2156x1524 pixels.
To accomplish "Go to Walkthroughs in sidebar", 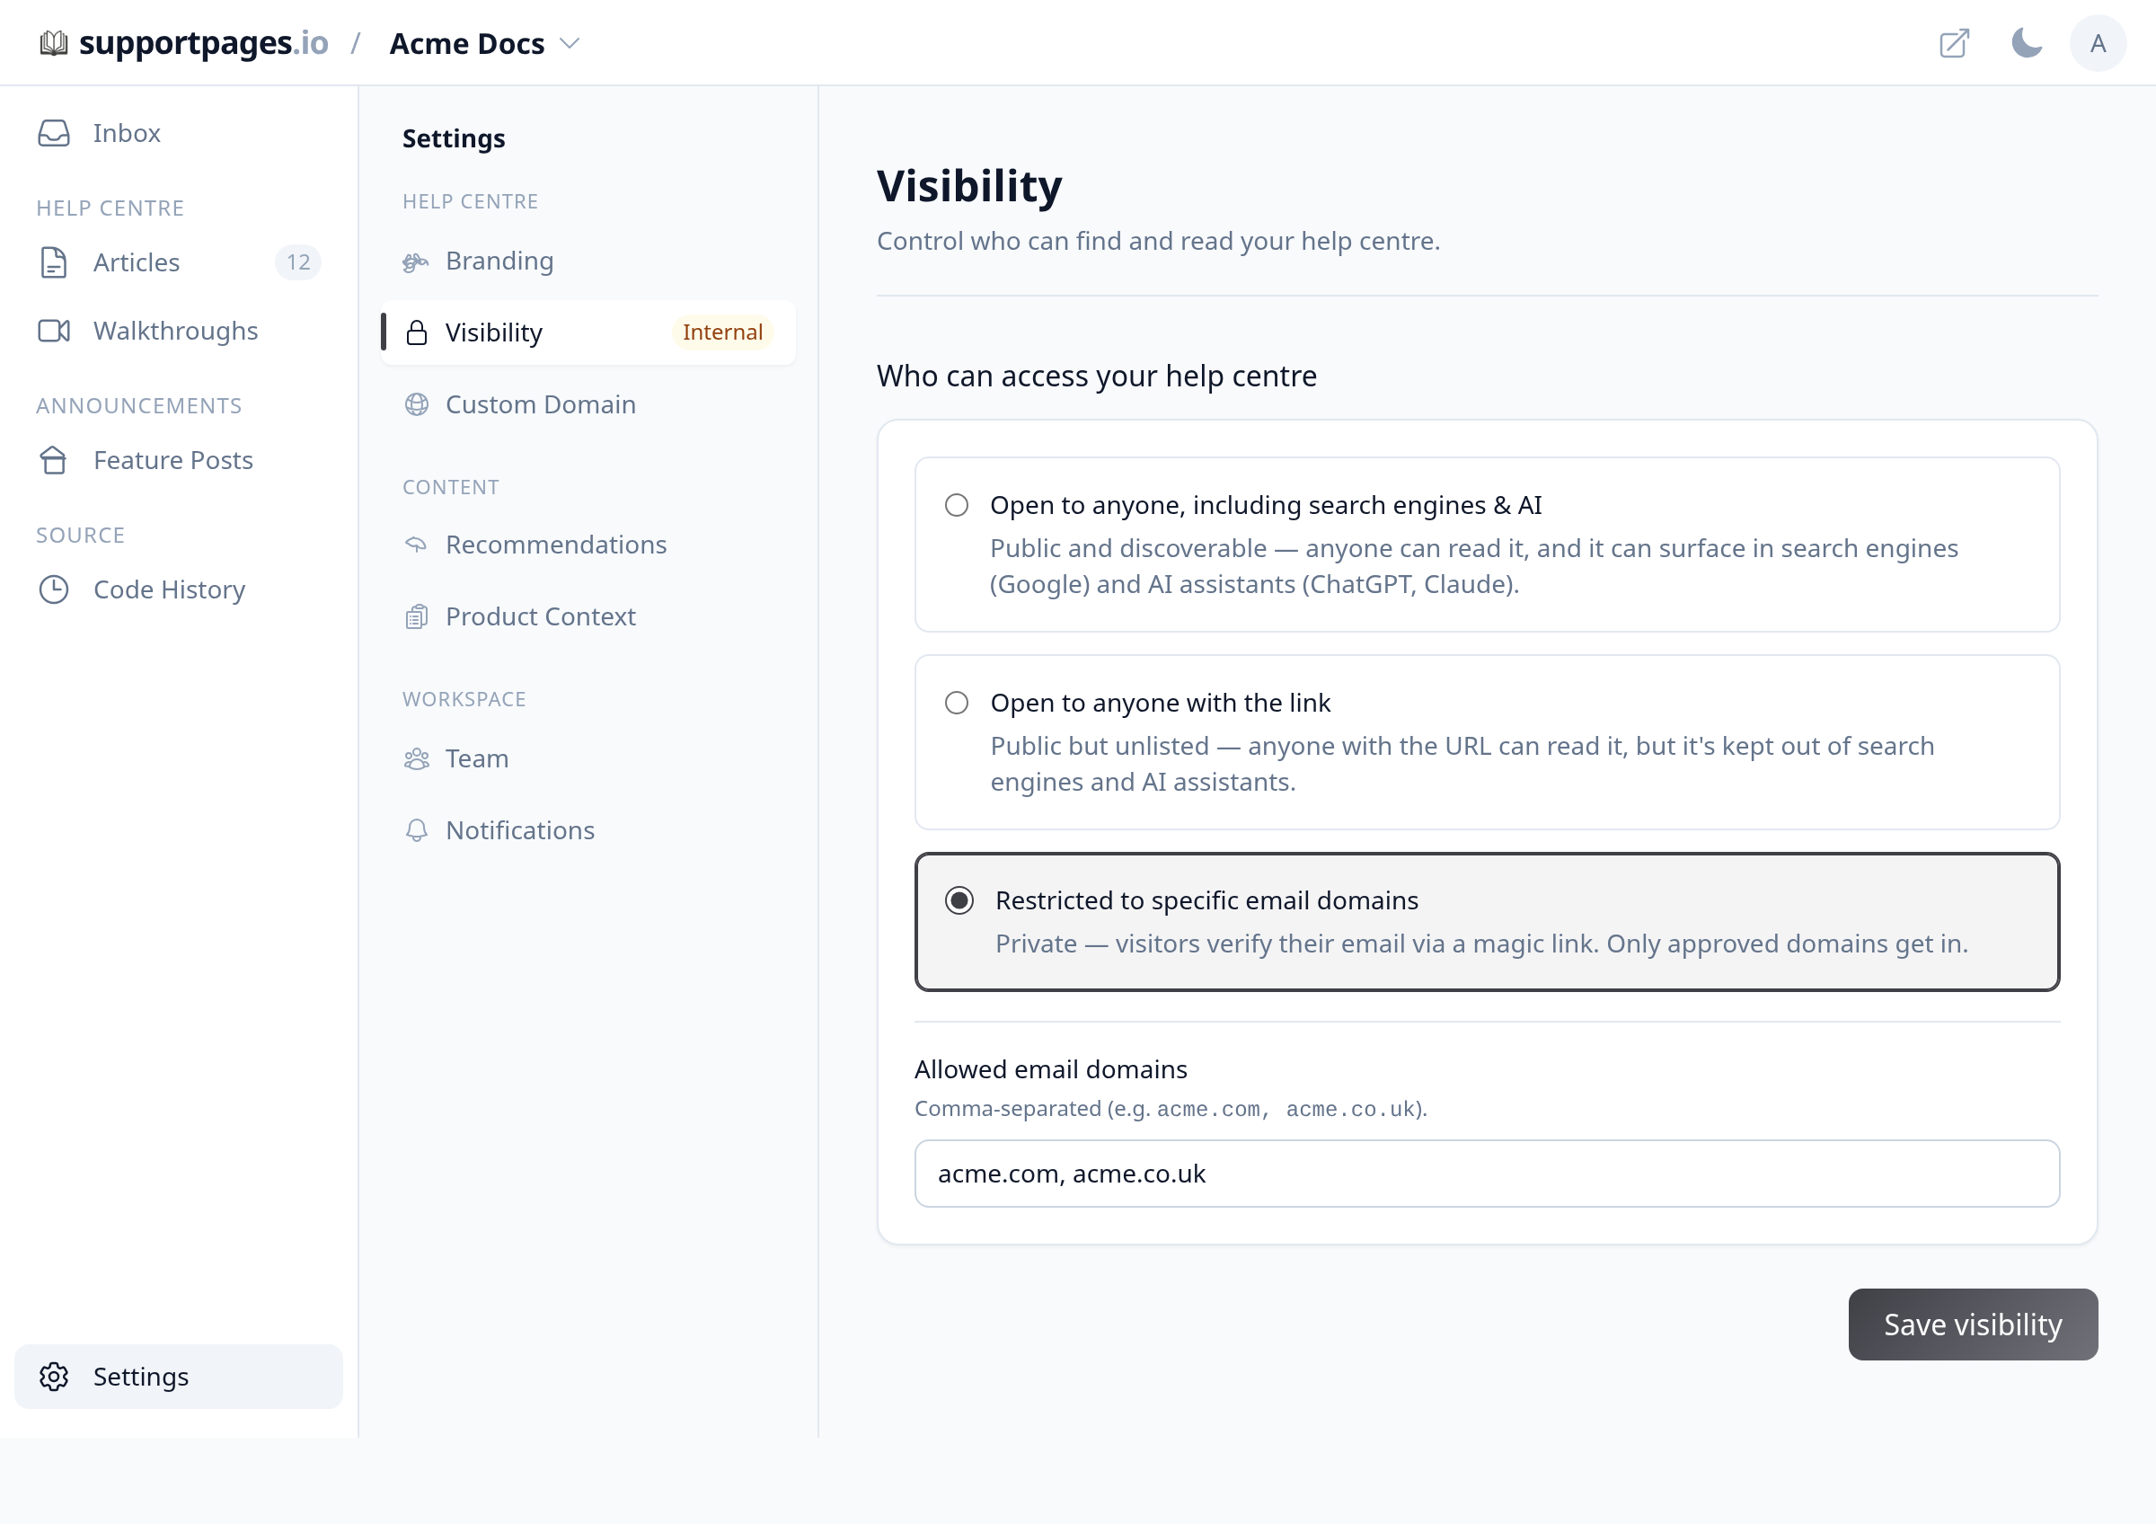I will 179,332.
